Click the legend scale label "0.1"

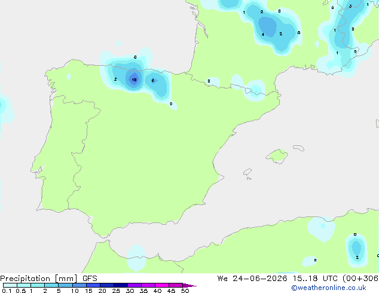click(x=6, y=291)
